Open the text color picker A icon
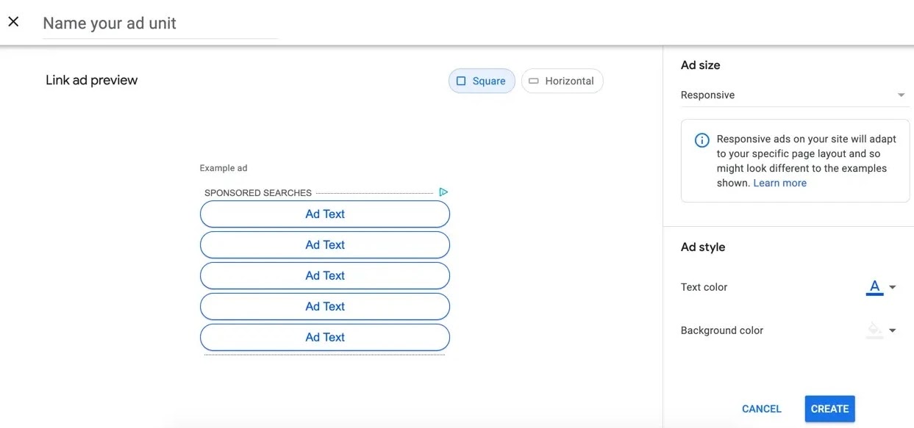 874,288
